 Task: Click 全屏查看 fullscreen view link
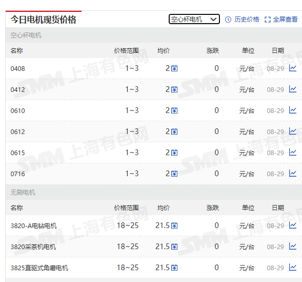pos(285,20)
